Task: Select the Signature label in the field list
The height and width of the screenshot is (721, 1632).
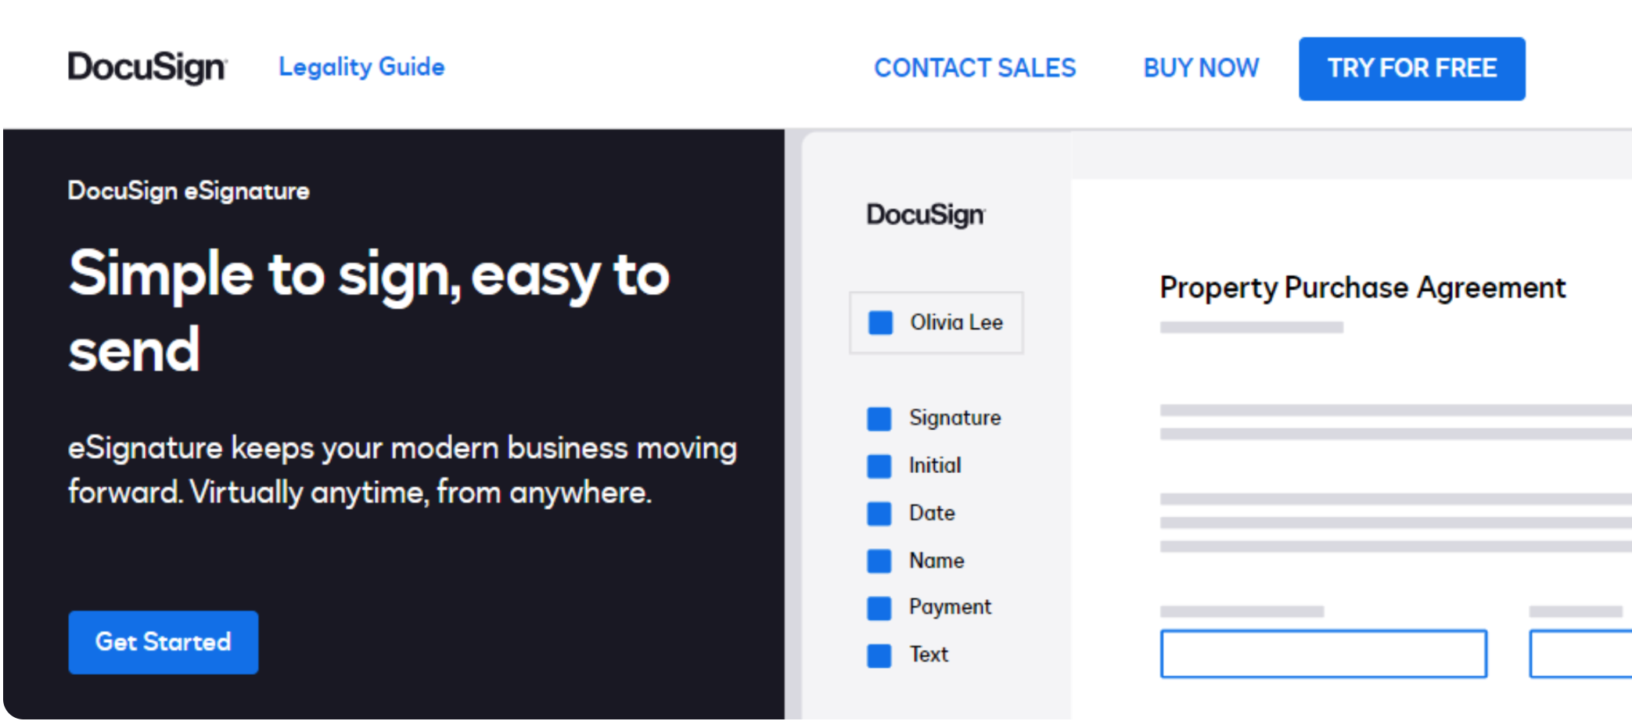Action: [954, 418]
